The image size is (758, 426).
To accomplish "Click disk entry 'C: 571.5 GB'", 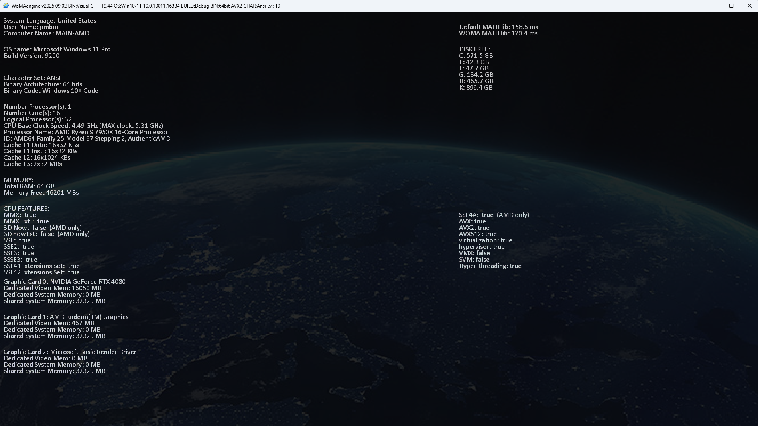I will click(476, 56).
